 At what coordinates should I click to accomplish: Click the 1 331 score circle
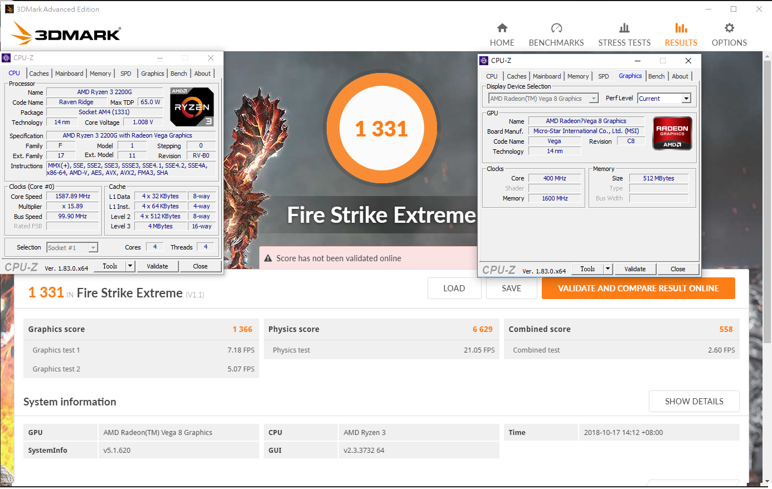pos(382,129)
